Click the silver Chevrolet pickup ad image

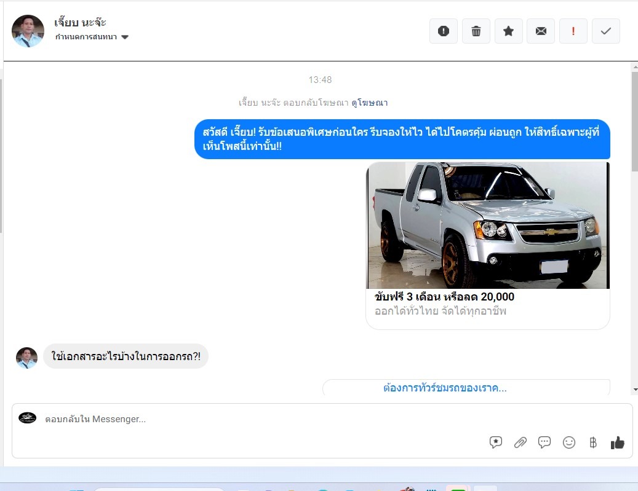tap(488, 225)
